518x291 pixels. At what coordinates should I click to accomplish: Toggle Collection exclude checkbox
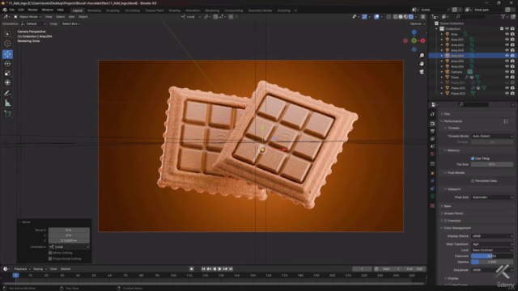click(x=502, y=29)
